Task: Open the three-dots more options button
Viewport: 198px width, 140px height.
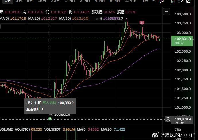Action: [166, 11]
